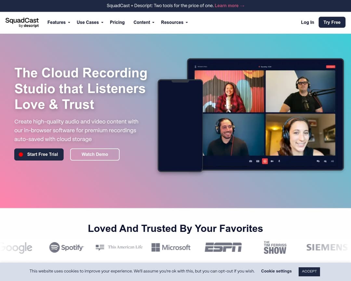Click the video camera icon in the studio toolbar
The height and width of the screenshot is (281, 351).
[x=272, y=161]
